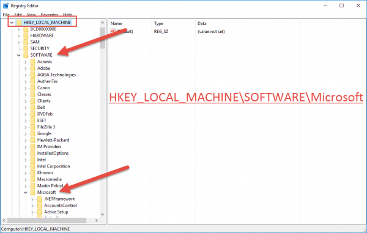Click the (Default) string value icon
Viewport: 367px width, 233px height.
(113, 31)
